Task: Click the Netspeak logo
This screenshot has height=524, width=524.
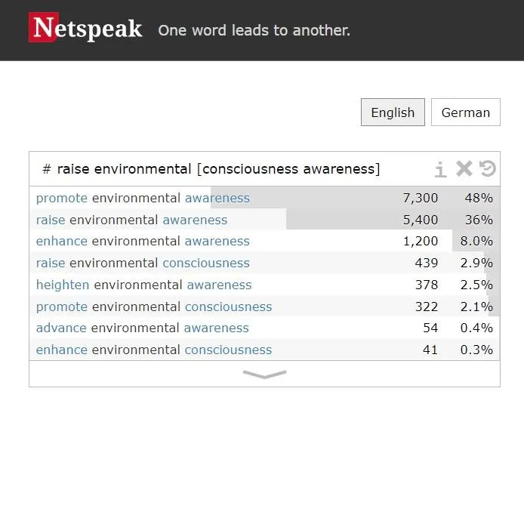Action: click(x=85, y=29)
